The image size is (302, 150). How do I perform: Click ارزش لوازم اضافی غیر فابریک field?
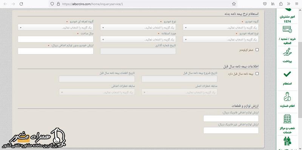(x=231, y=130)
